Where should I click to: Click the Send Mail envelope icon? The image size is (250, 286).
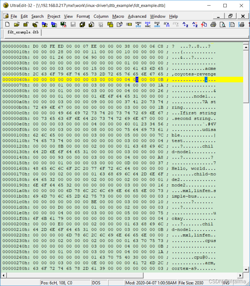[129, 24]
